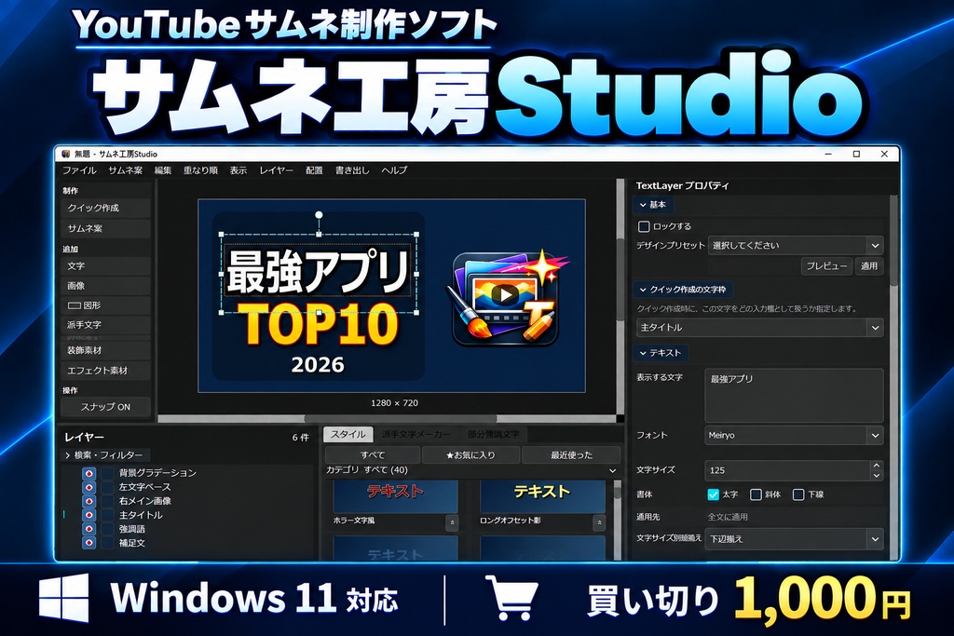The height and width of the screenshot is (636, 954).
Task: Click the double-chevron icon on ホラー文字風 style card
Action: pos(452,522)
